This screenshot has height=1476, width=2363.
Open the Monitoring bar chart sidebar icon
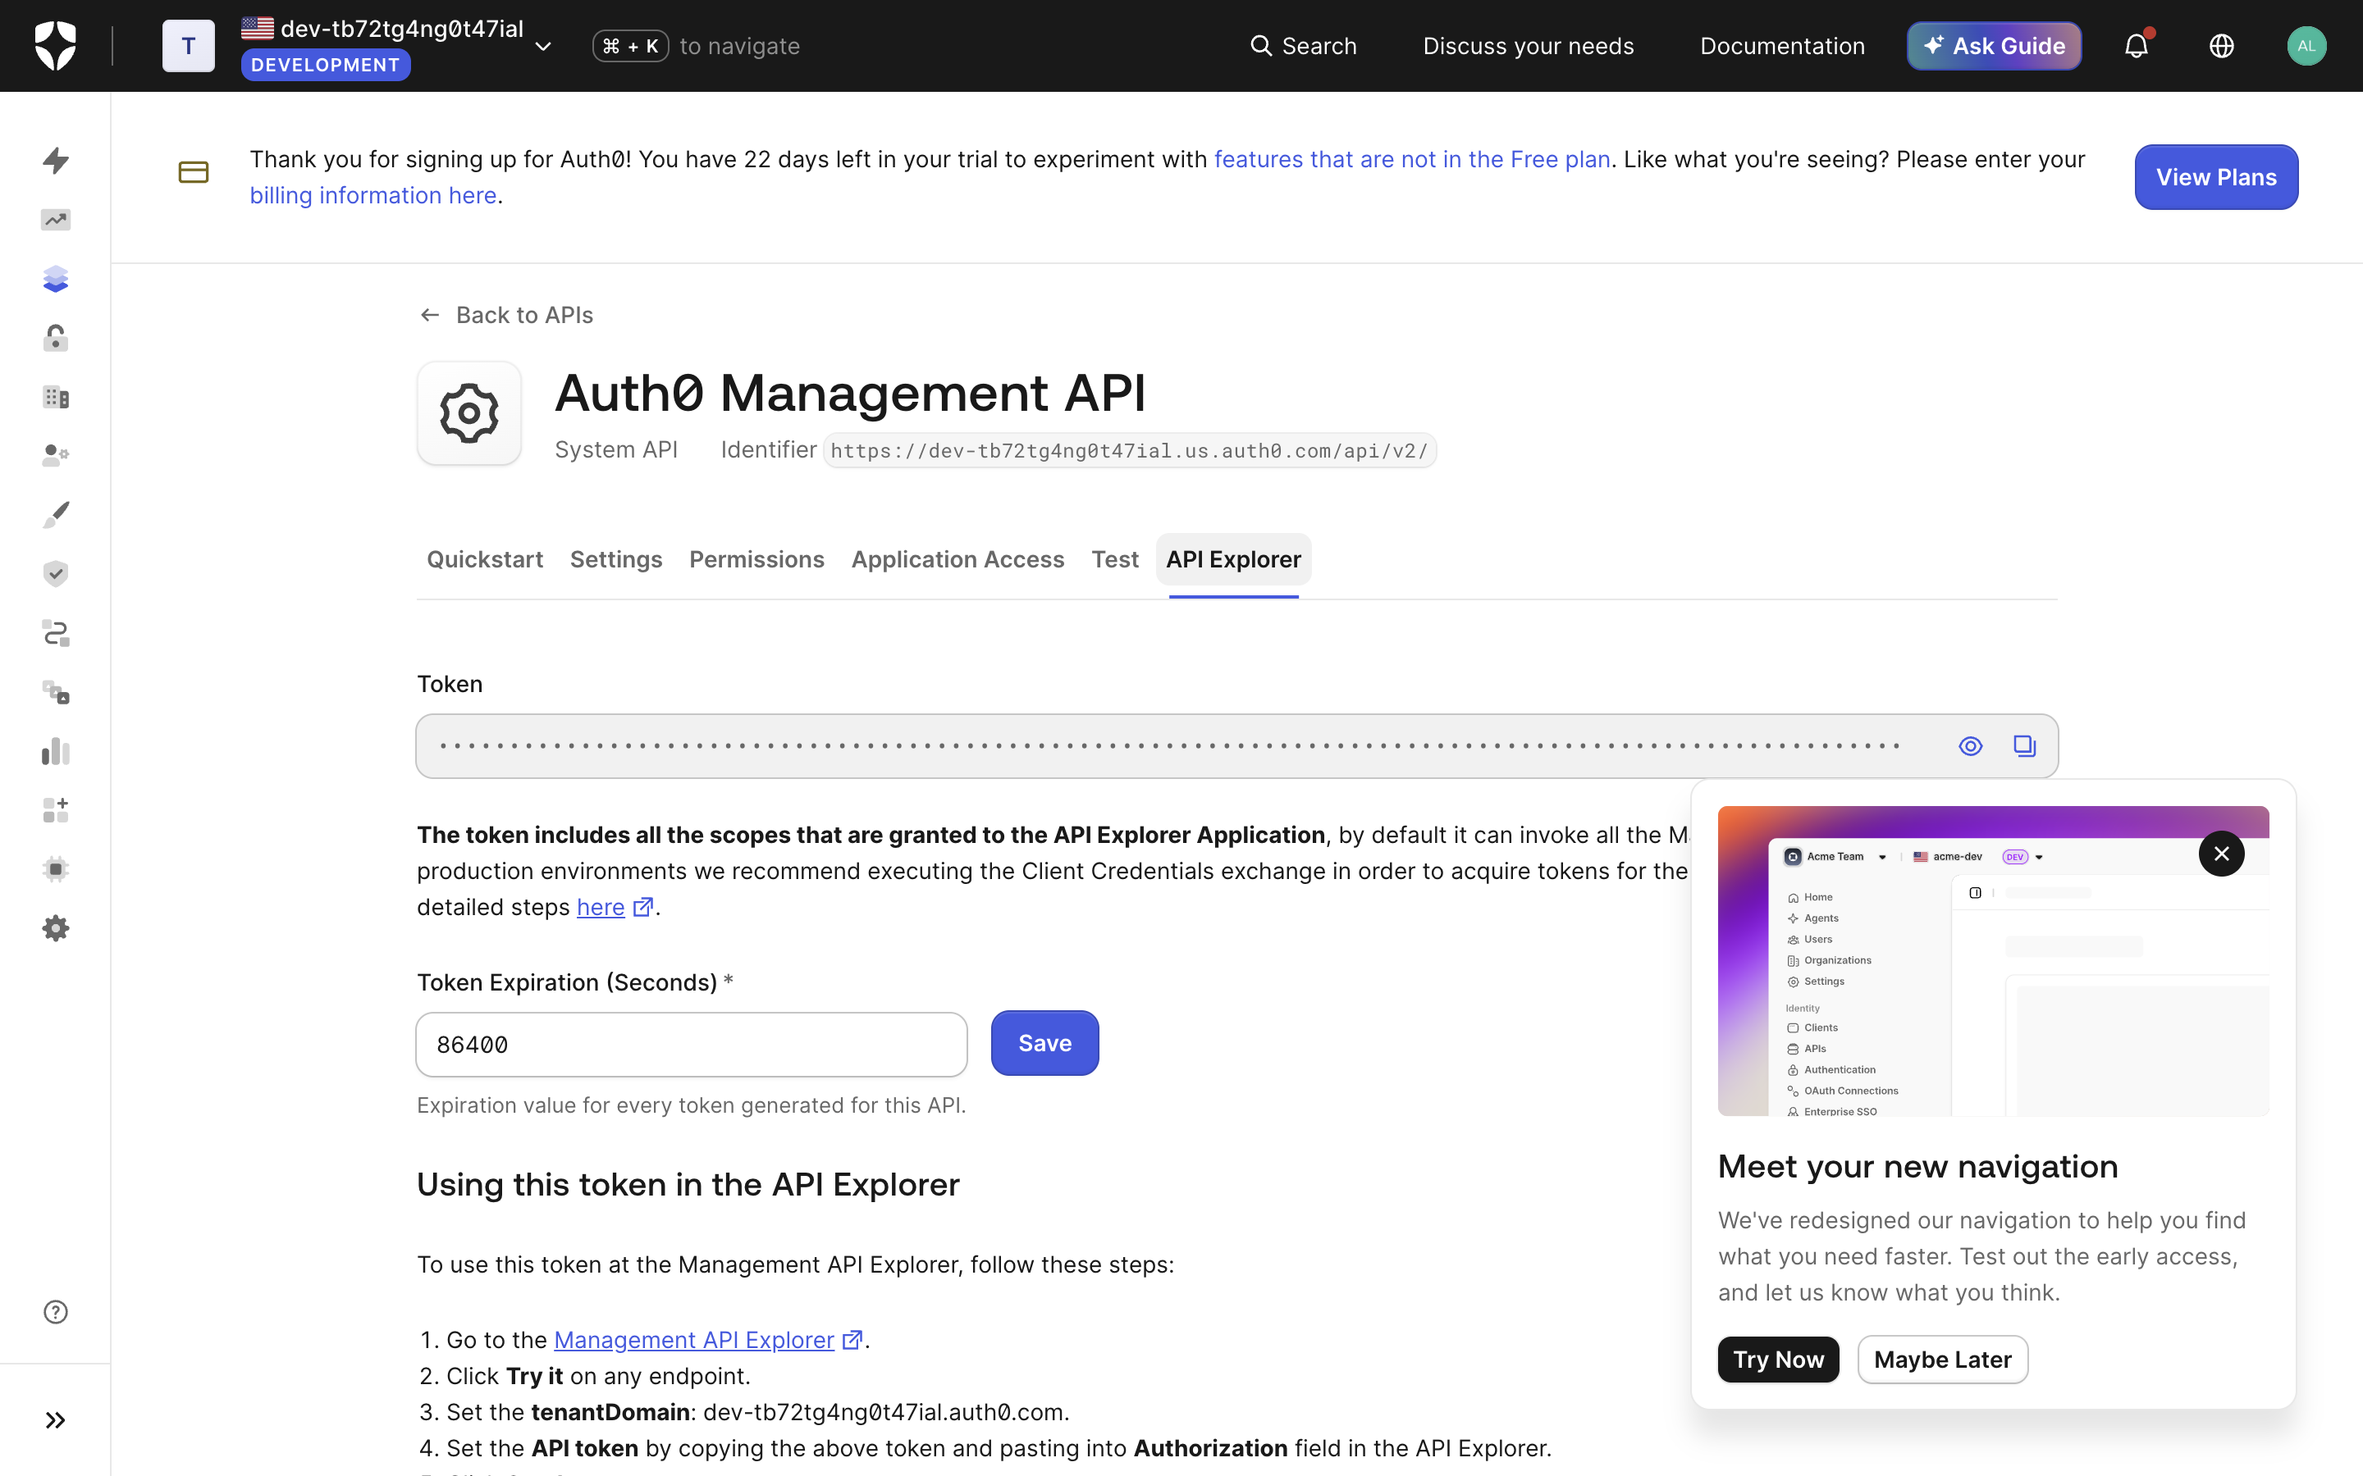(56, 750)
